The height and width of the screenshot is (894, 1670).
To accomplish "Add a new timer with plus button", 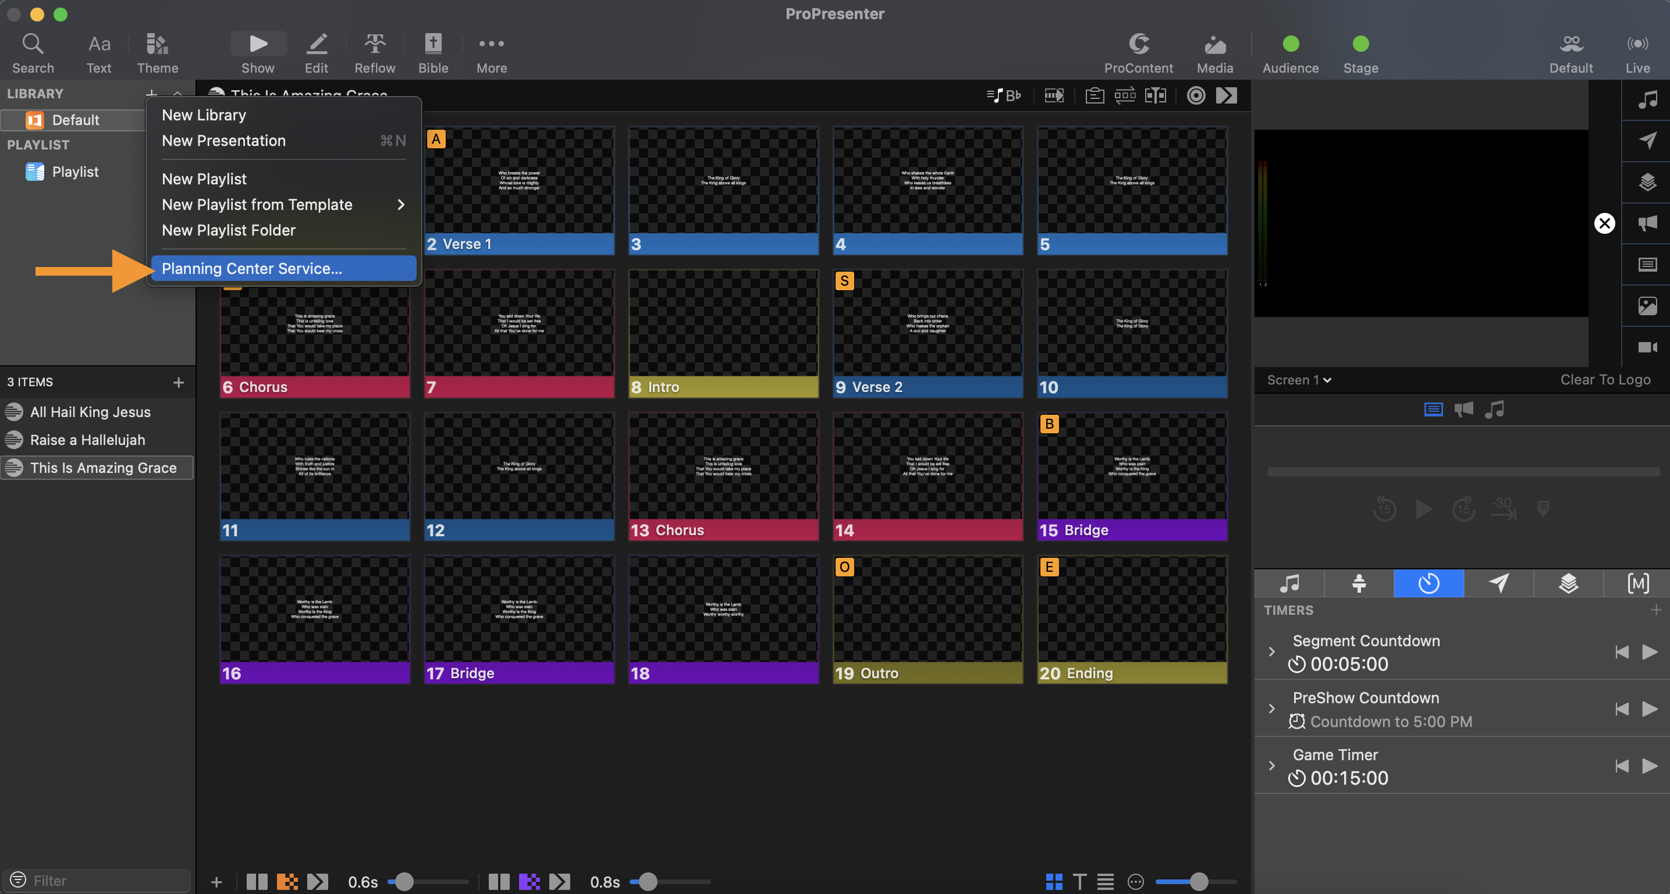I will point(1655,610).
